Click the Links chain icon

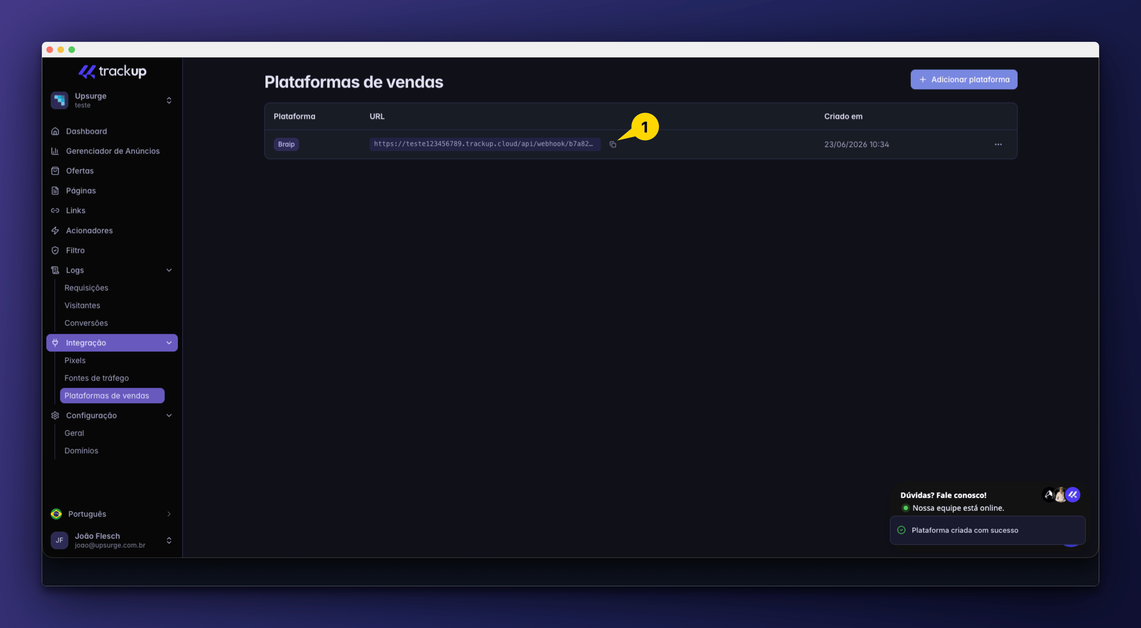(55, 210)
